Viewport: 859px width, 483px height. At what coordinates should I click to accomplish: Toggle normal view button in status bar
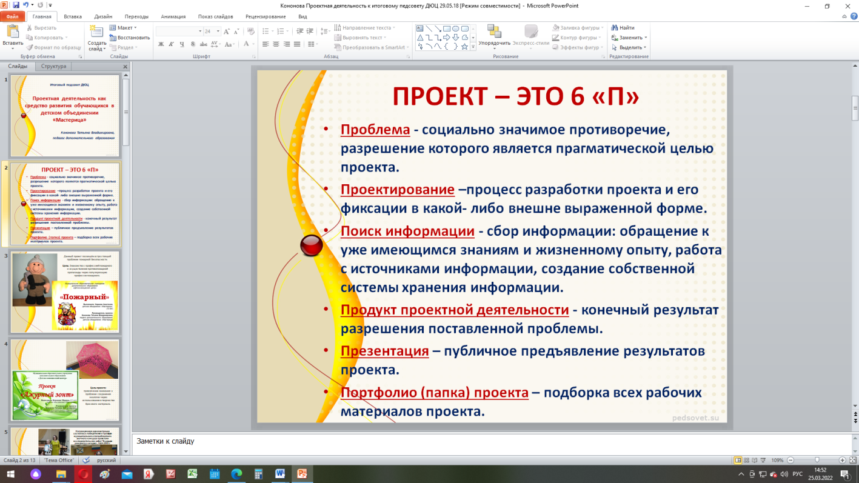click(738, 461)
